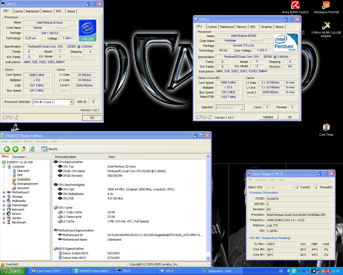Click the green Forward arrow in EVEREST toolbar
This screenshot has width=343, height=275.
15,149
